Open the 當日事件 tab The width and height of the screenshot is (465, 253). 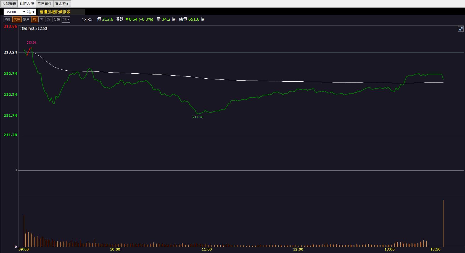[44, 4]
